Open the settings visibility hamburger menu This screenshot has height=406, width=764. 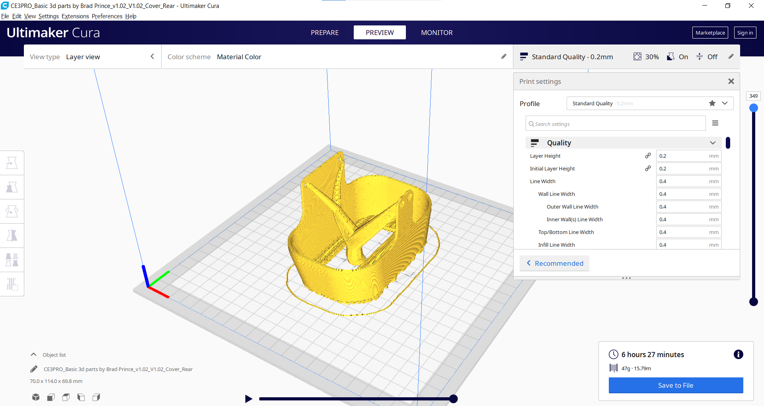pos(715,123)
